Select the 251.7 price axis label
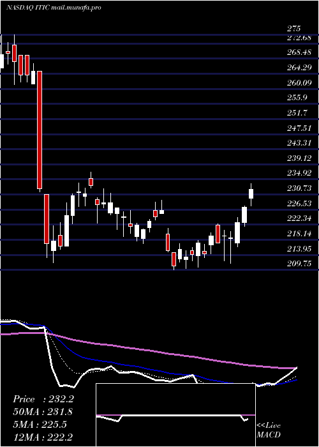Image resolution: width=319 pixels, height=447 pixels. (297, 112)
